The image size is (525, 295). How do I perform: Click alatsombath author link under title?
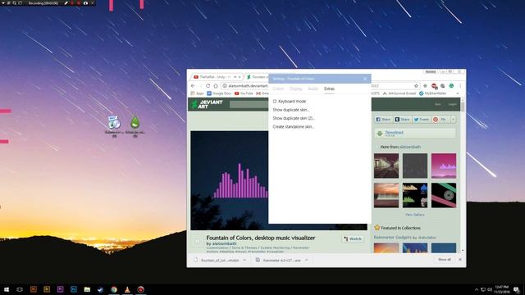pos(224,244)
